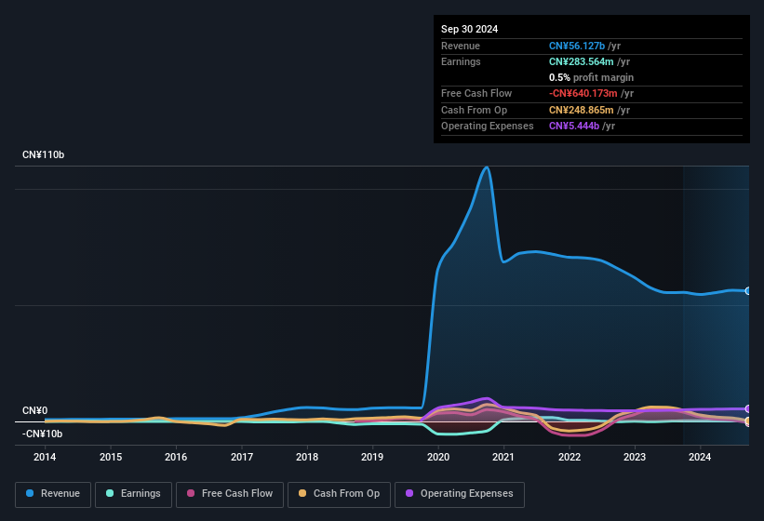Click the -CN¥10b y-axis label

click(42, 434)
